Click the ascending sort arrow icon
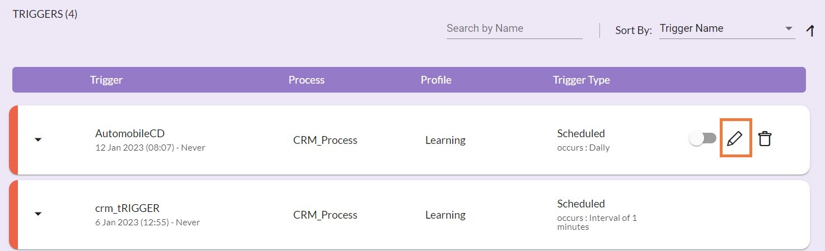 point(810,31)
